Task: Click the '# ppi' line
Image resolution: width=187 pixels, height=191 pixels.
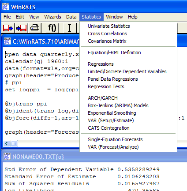Action: coord(14,82)
